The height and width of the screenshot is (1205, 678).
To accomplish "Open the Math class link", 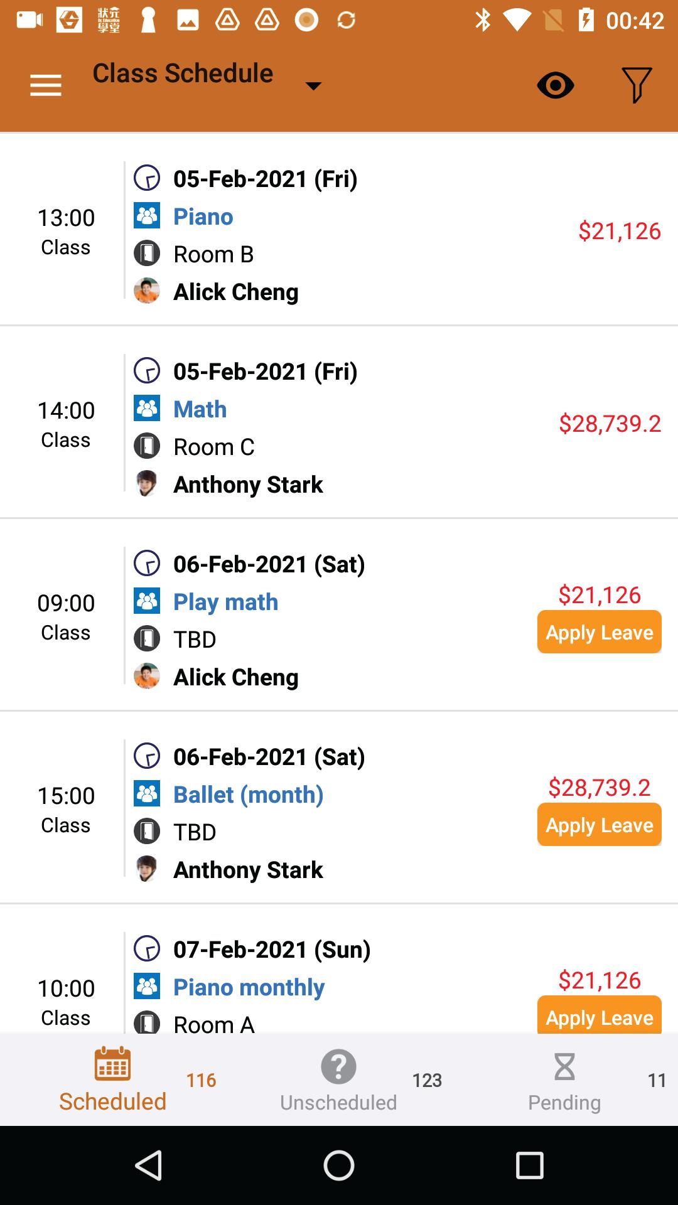I will pyautogui.click(x=200, y=409).
